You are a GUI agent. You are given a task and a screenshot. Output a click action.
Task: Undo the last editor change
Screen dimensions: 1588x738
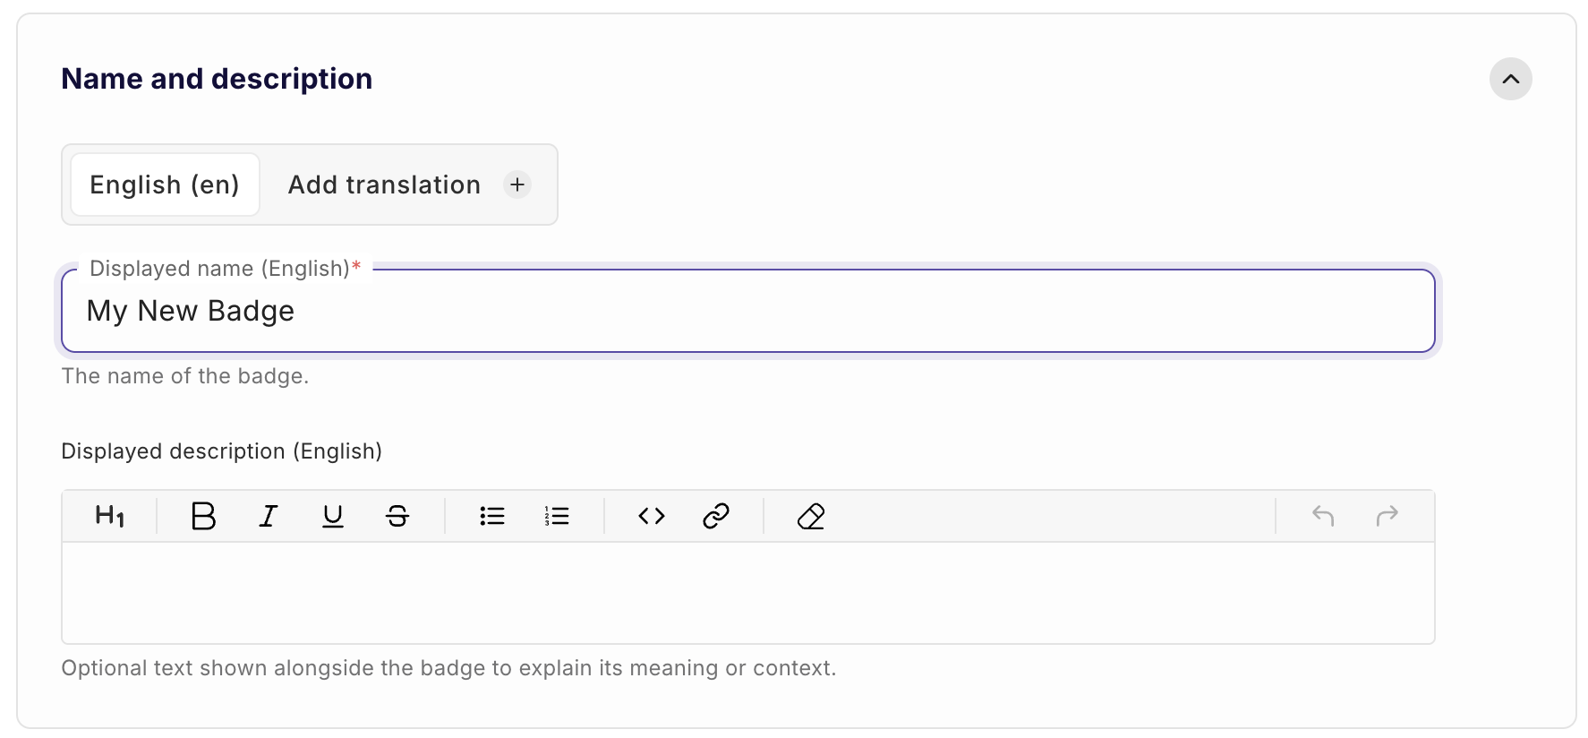tap(1323, 516)
